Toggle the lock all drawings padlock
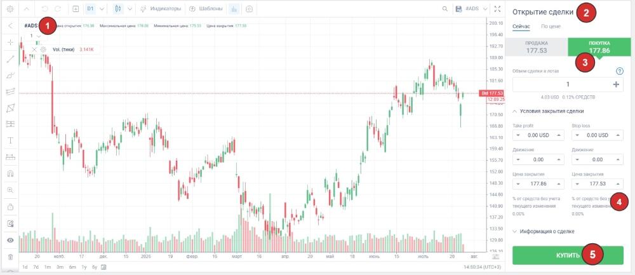This screenshot has width=635, height=275. tap(11, 206)
